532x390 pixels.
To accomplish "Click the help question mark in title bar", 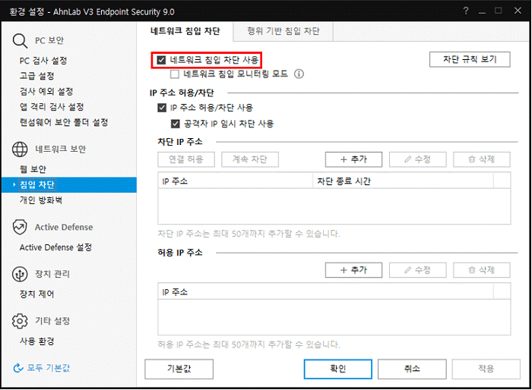I will [x=466, y=11].
